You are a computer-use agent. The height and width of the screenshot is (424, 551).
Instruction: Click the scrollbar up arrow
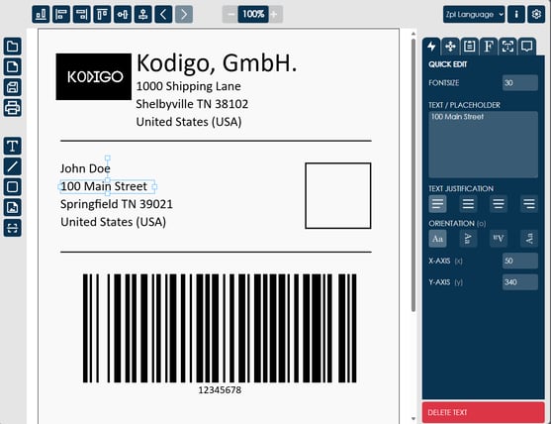coord(413,34)
